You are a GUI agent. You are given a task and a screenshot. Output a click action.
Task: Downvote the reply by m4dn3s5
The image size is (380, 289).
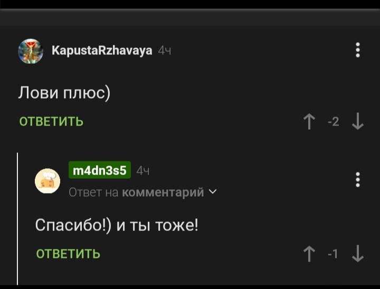(x=357, y=254)
